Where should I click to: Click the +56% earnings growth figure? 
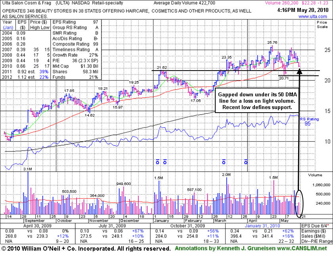click(x=213, y=231)
